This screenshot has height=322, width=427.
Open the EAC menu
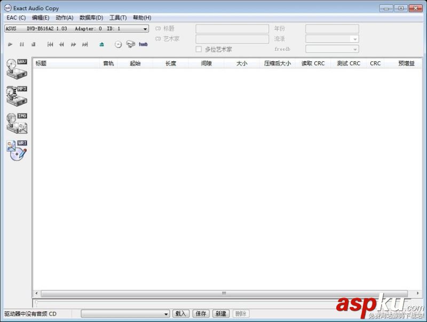[11, 17]
